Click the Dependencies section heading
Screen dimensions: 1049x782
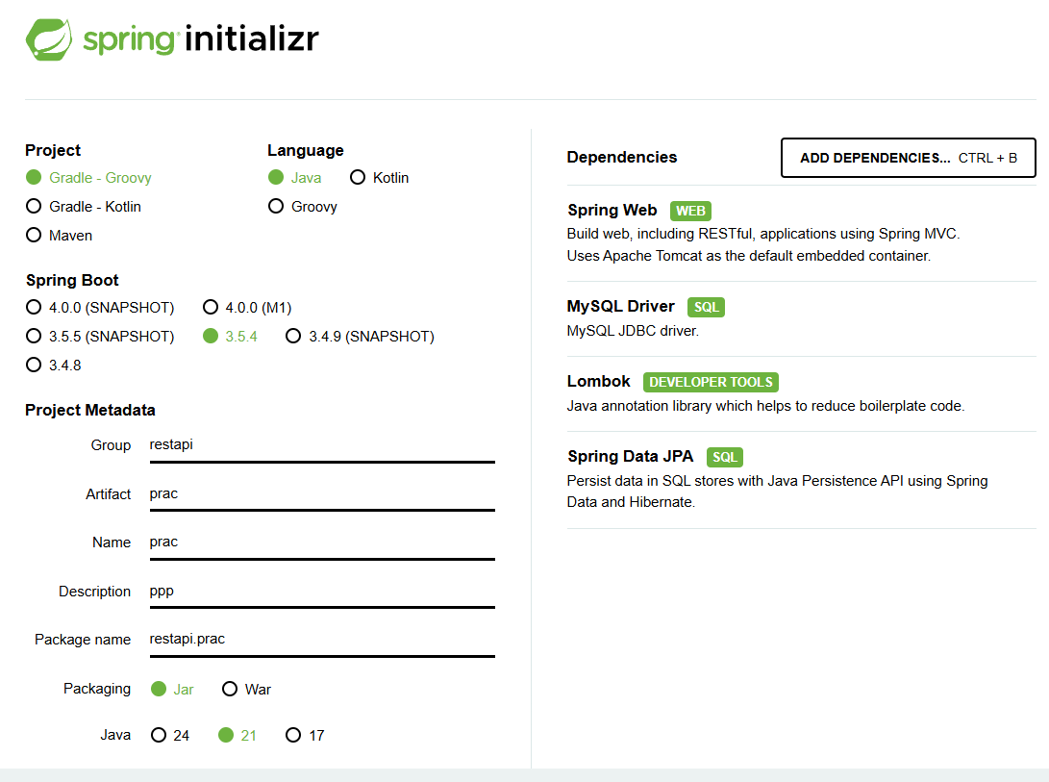(x=622, y=157)
